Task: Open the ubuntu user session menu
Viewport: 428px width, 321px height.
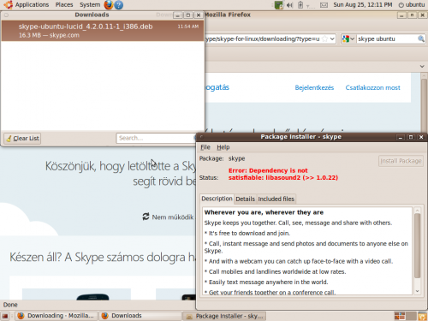Action: tap(412, 5)
